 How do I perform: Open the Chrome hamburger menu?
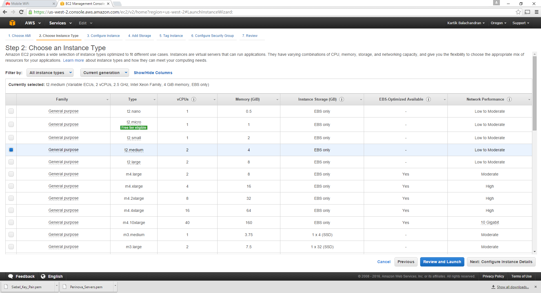pyautogui.click(x=536, y=12)
